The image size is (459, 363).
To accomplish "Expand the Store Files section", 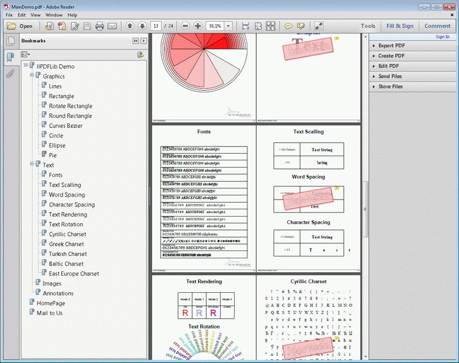I will [412, 87].
